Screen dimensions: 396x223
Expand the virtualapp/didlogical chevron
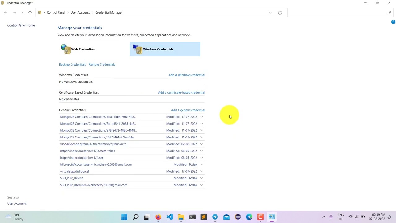202,171
